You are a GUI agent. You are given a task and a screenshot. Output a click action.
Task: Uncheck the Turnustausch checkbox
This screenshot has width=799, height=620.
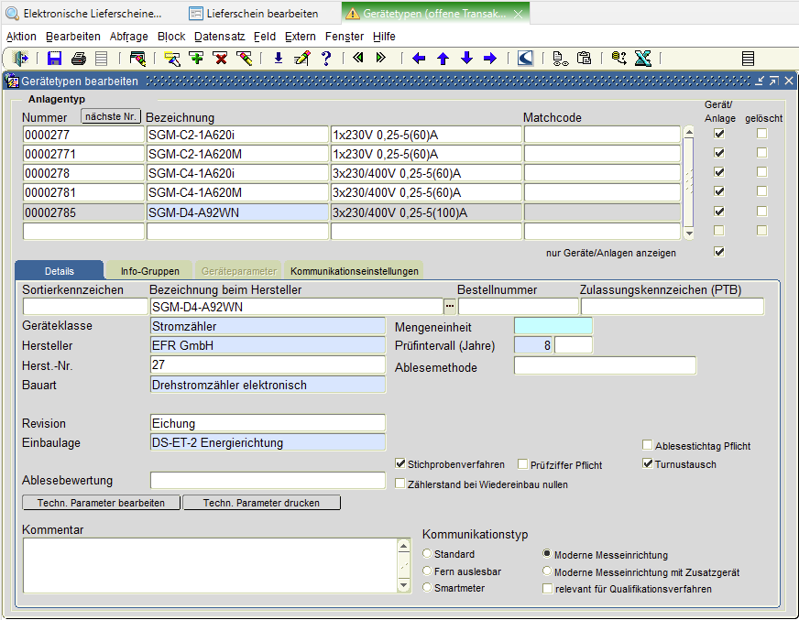pos(648,464)
